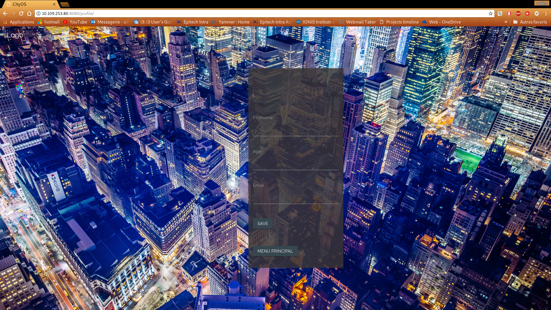Reload the current page
Screen dimensions: 551x310
(21, 13)
